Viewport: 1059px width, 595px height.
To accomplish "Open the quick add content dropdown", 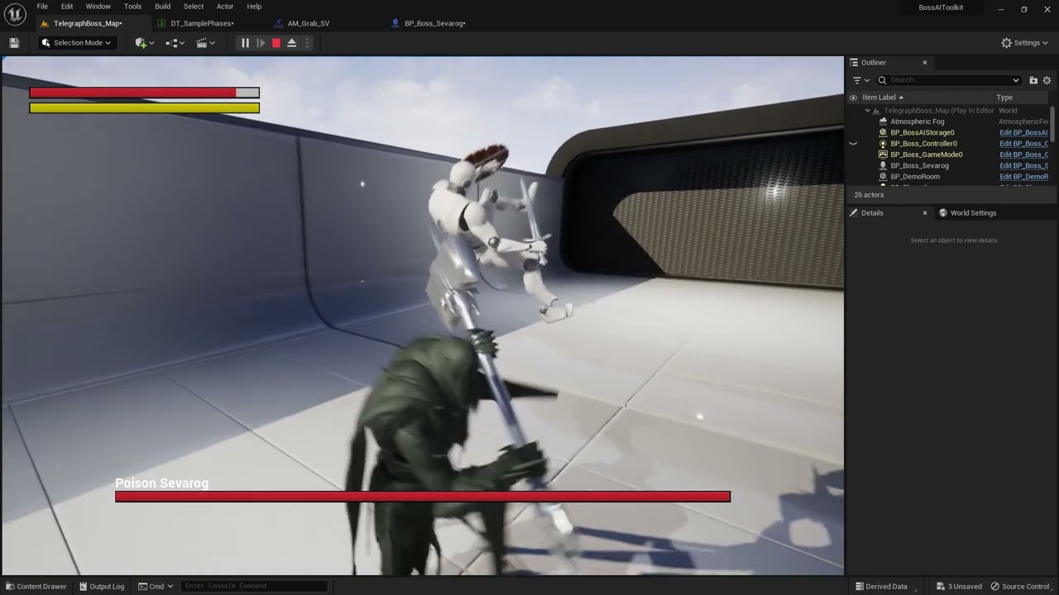I will pos(145,43).
